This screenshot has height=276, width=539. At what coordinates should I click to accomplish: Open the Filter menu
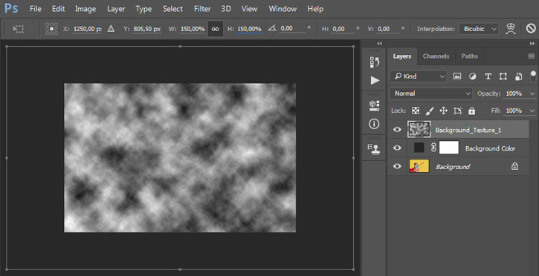click(x=202, y=9)
